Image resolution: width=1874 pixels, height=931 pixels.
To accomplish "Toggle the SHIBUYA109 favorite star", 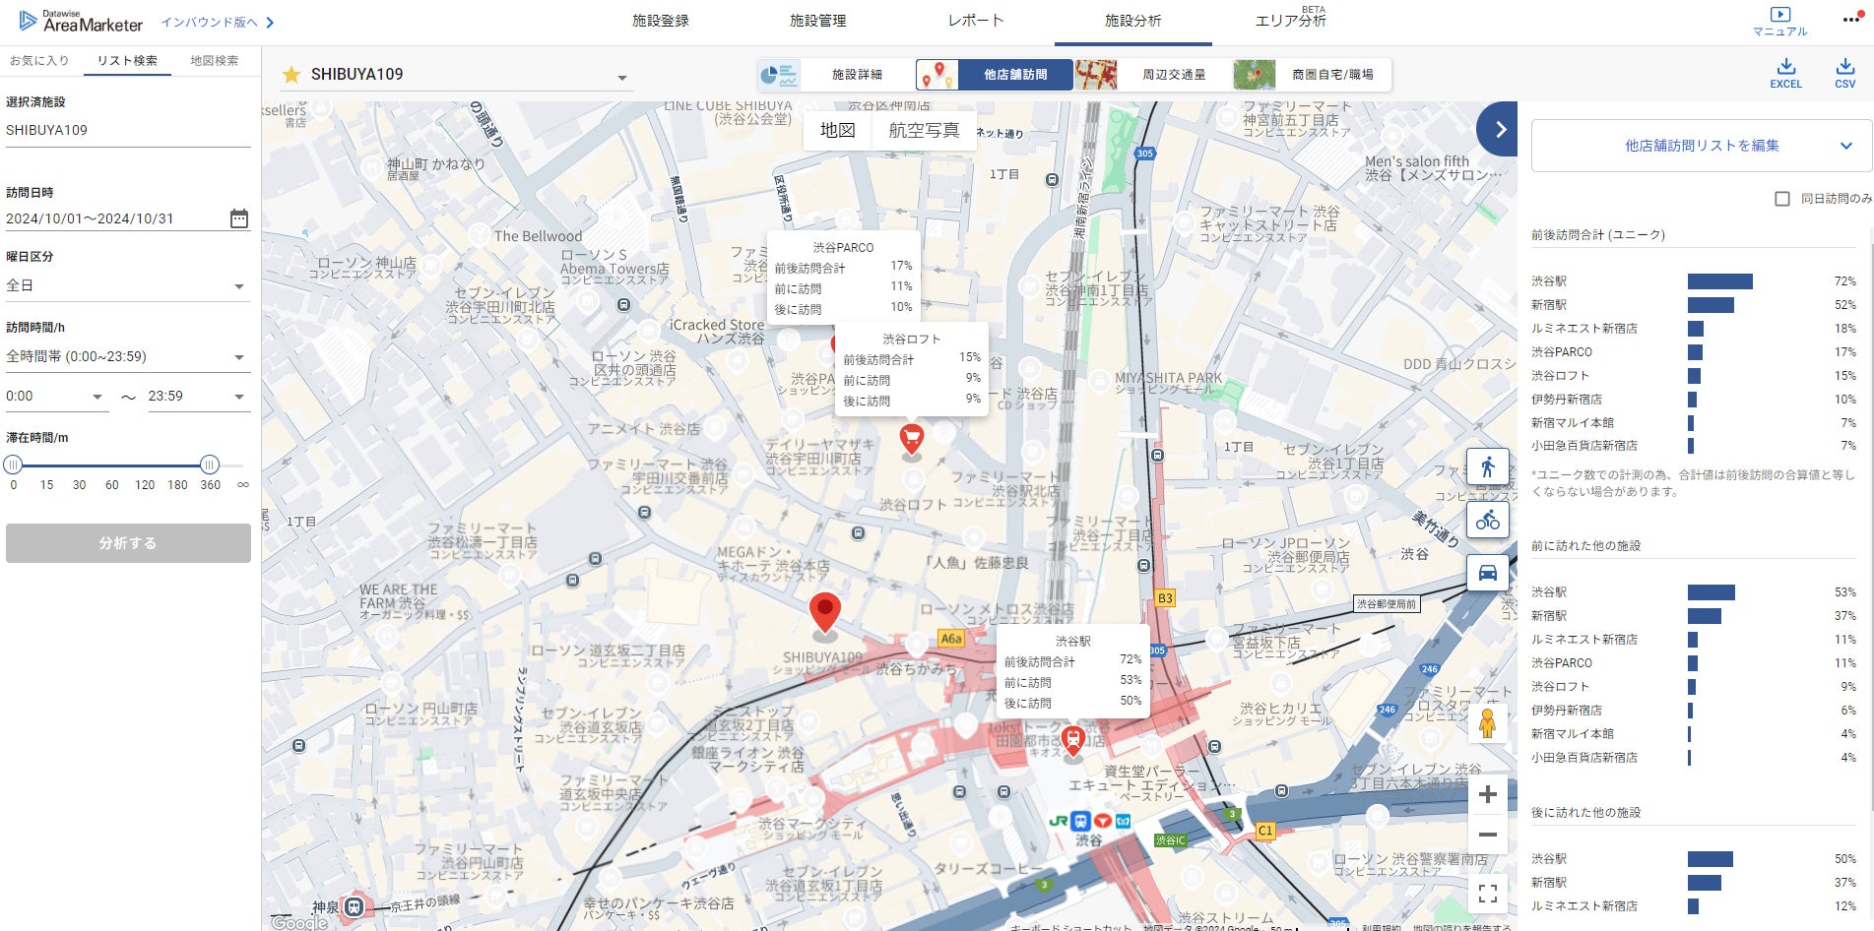I will tap(291, 75).
